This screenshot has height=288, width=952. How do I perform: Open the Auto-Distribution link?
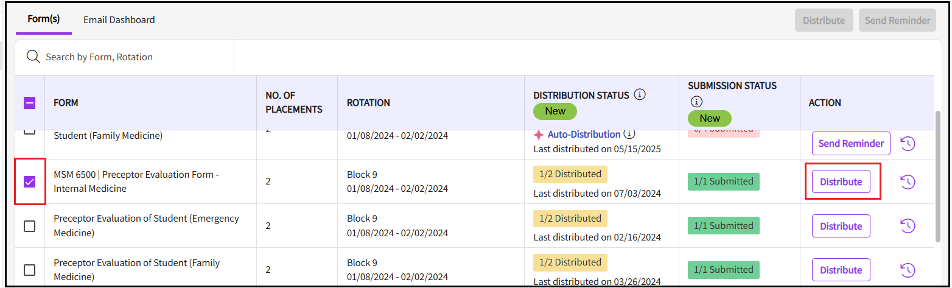click(x=584, y=135)
